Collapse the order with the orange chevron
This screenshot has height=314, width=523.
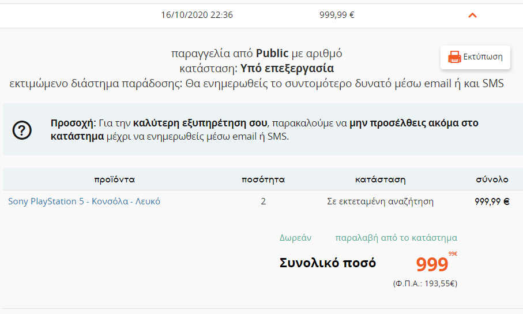pos(472,16)
